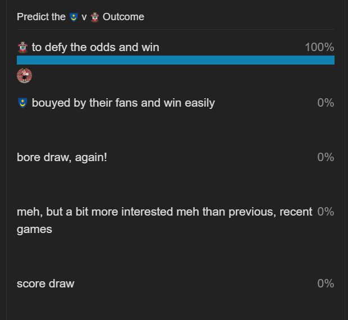Click the "Predict the" text in the title
Viewport: 348px width, 320px height.
tap(41, 17)
